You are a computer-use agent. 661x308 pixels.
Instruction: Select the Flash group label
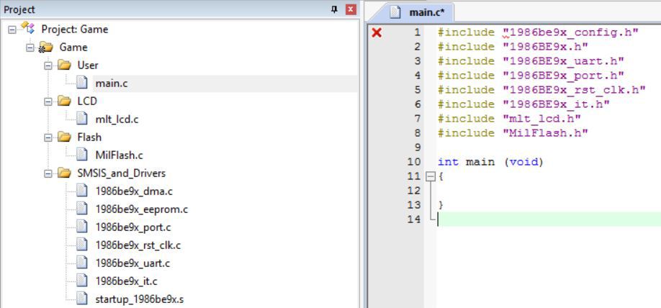click(89, 137)
